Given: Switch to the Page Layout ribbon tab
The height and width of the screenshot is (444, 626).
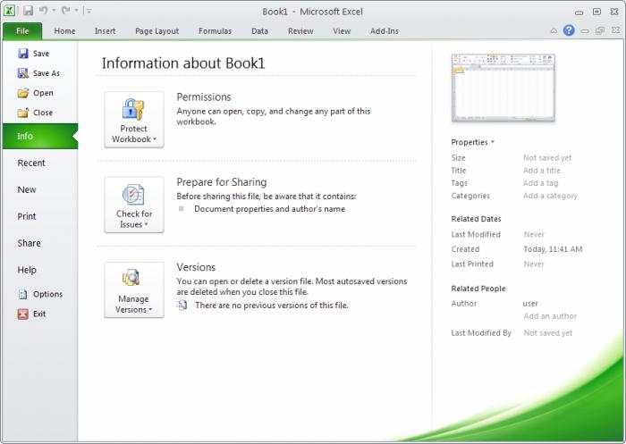Looking at the screenshot, I should pyautogui.click(x=156, y=31).
